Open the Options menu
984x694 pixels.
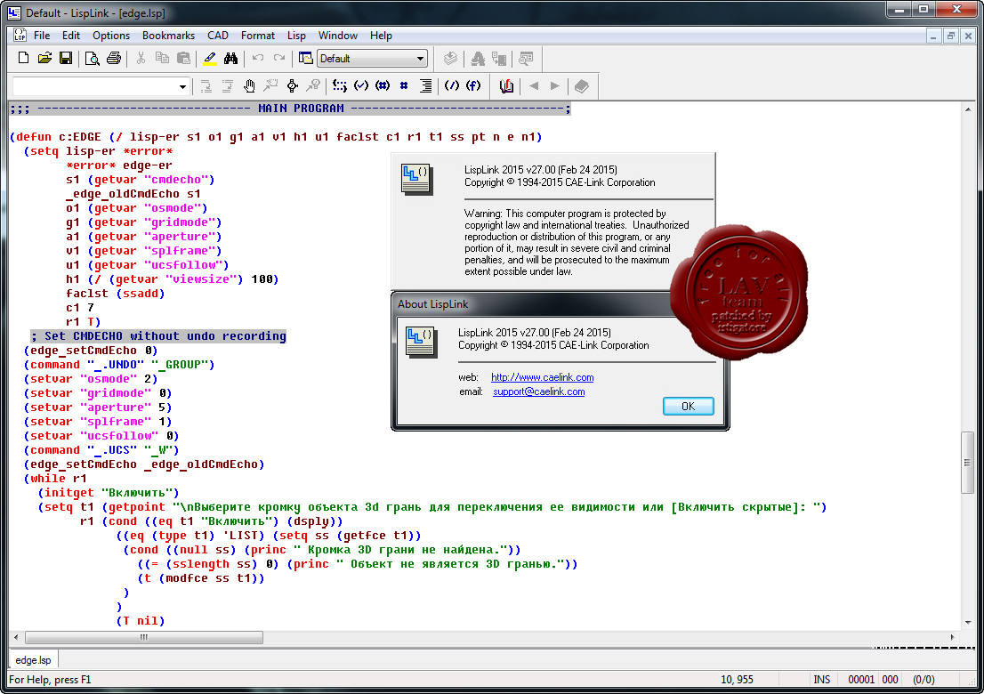click(111, 36)
